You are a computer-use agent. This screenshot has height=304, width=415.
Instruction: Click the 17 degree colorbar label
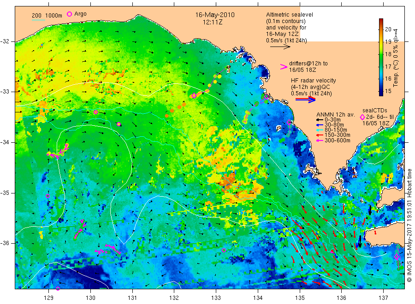[388, 66]
